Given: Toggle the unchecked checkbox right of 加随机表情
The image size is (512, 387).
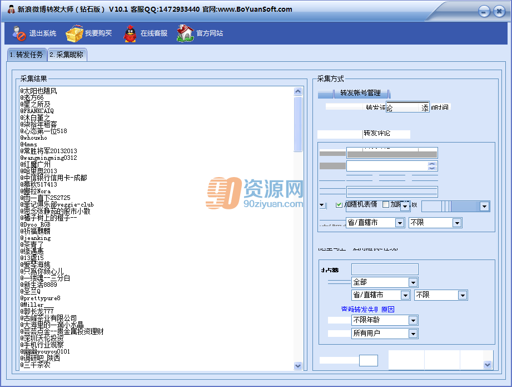Looking at the screenshot, I should 386,205.
